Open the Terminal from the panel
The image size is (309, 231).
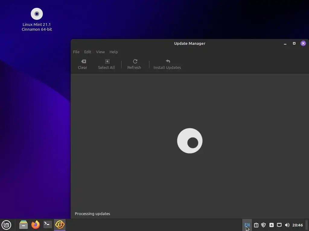click(x=47, y=224)
